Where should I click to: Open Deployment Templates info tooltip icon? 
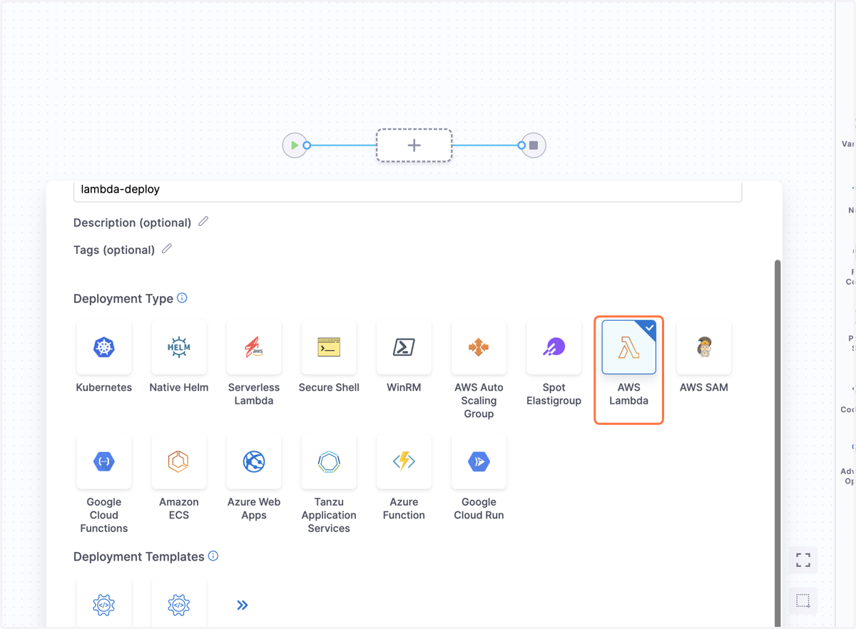(x=213, y=556)
